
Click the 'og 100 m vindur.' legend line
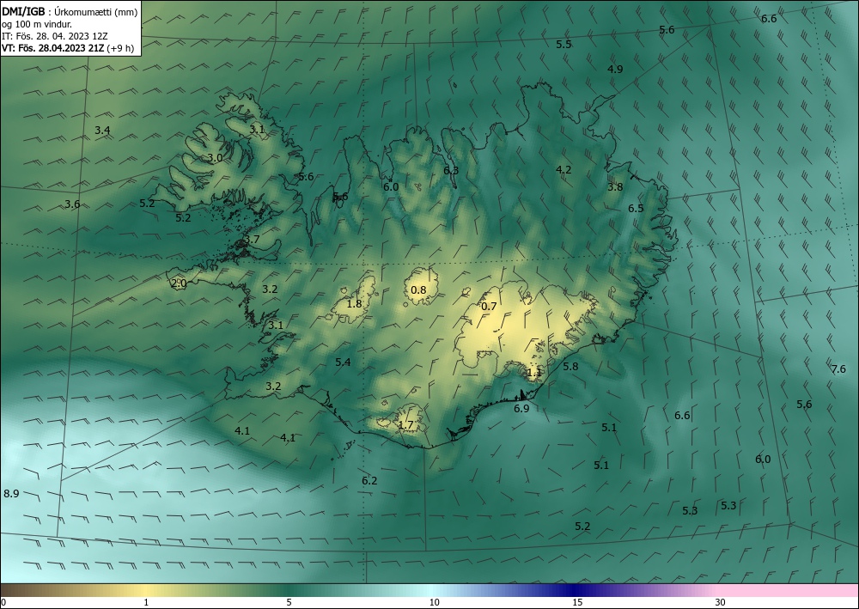pyautogui.click(x=37, y=24)
